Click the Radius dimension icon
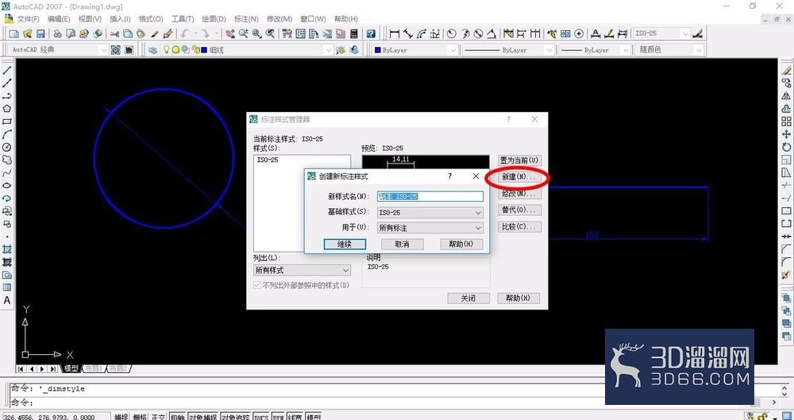The height and width of the screenshot is (420, 794). [x=451, y=34]
